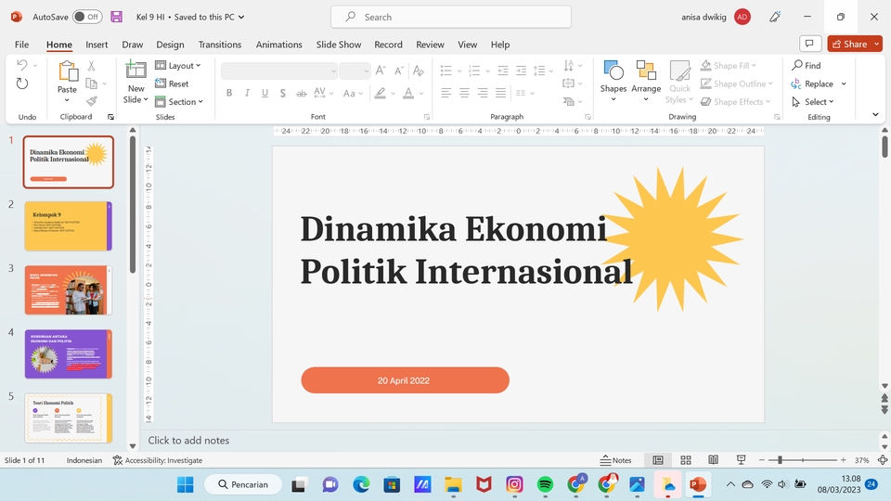Switch to the Design tab
The image size is (891, 501).
[x=170, y=45]
